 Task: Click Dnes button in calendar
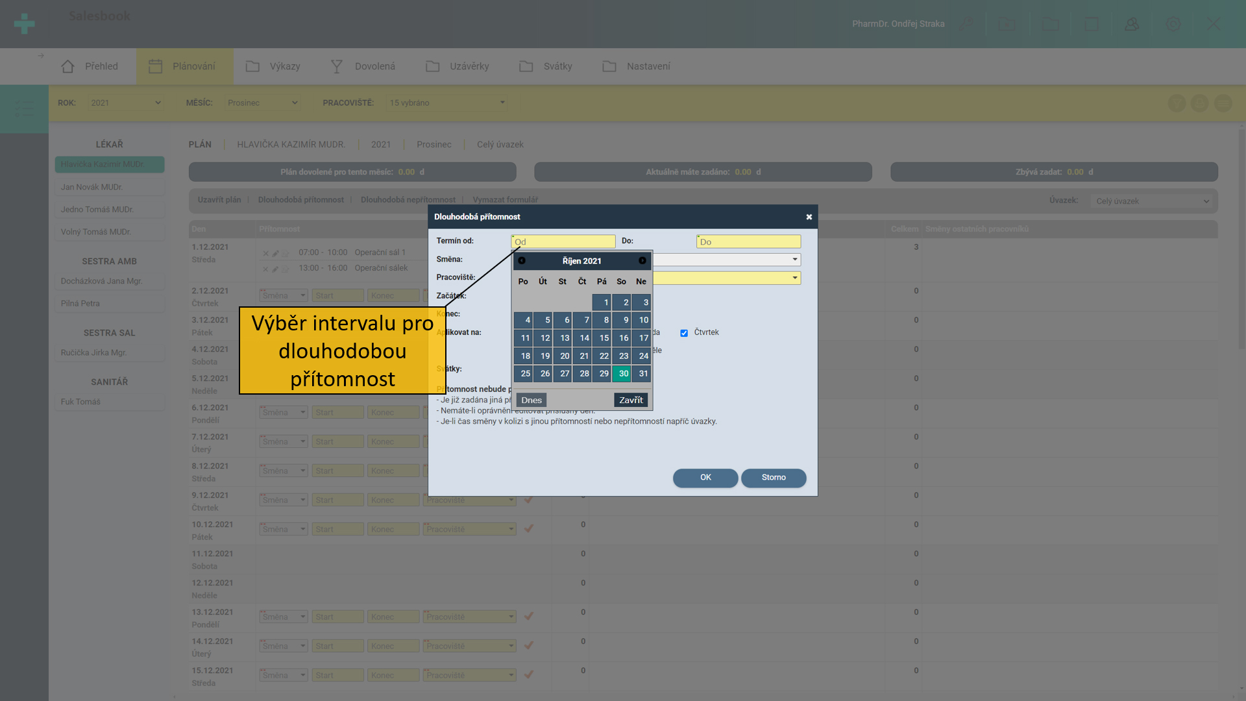(531, 400)
